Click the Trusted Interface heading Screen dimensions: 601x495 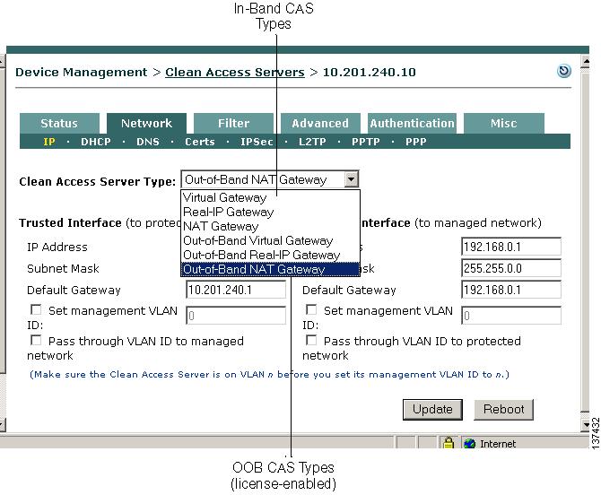point(70,223)
